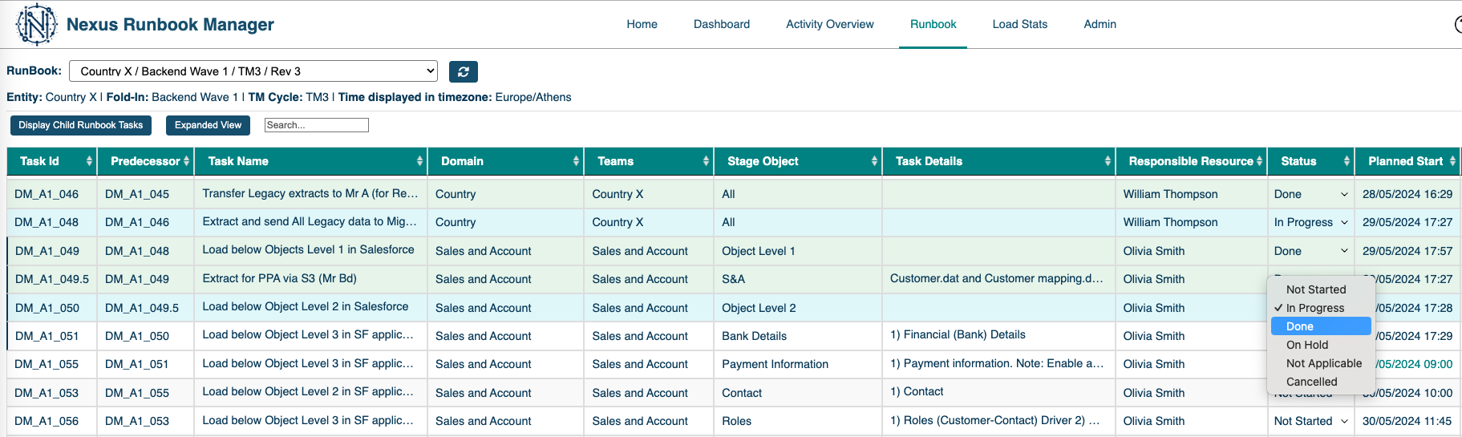Sort the Planned Start column
This screenshot has height=437, width=1462.
(1452, 161)
